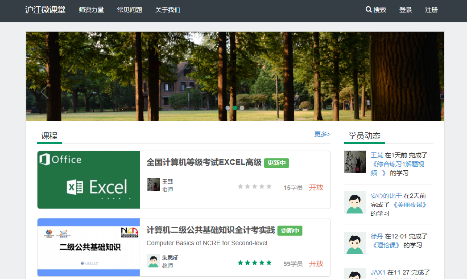Select the first carousel indicator dot
This screenshot has width=467, height=279.
228,108
